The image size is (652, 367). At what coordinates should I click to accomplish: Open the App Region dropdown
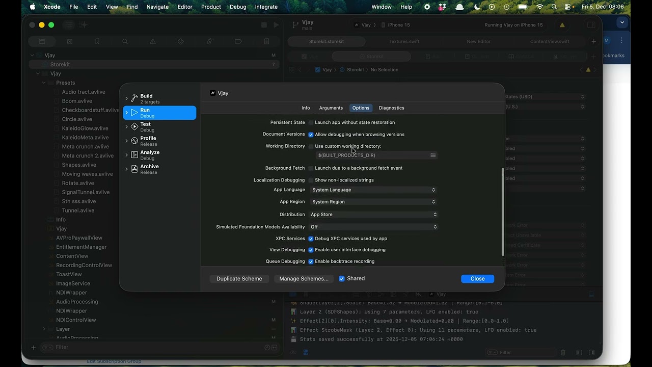(x=373, y=202)
